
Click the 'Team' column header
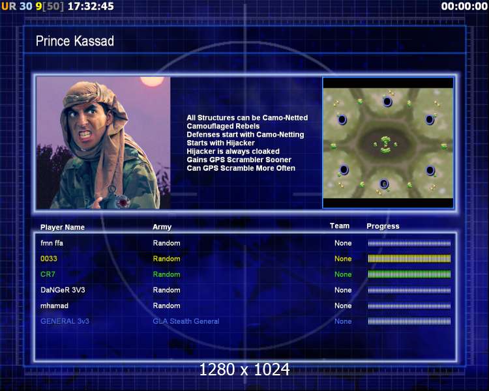pyautogui.click(x=340, y=225)
